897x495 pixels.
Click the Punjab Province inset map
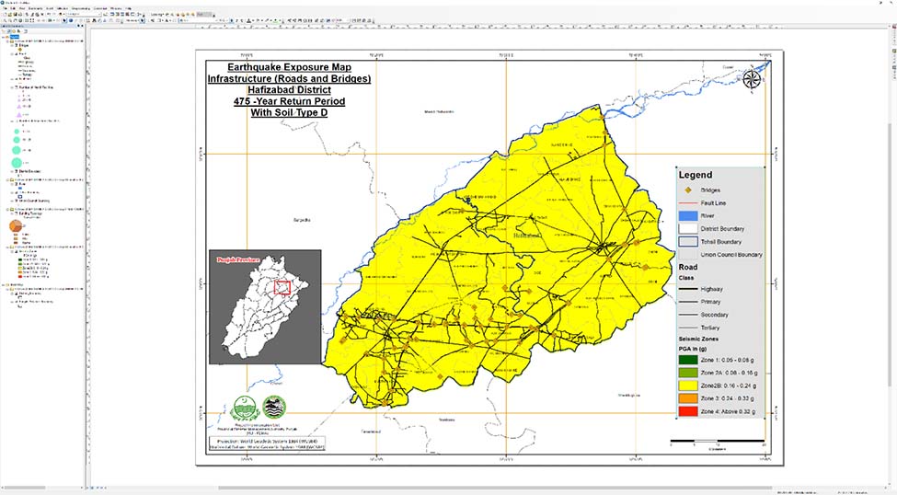[265, 307]
